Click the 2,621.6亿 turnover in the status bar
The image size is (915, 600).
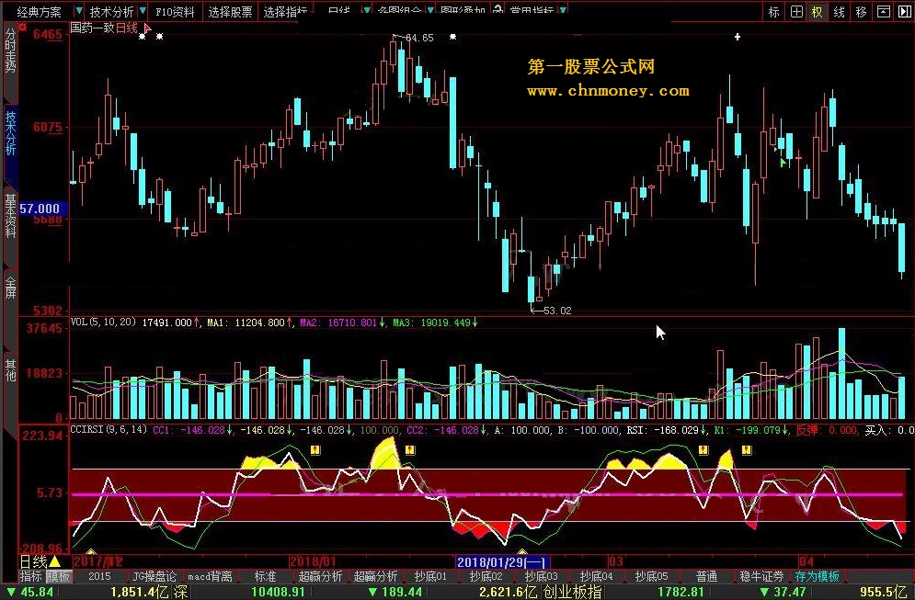coord(509,593)
